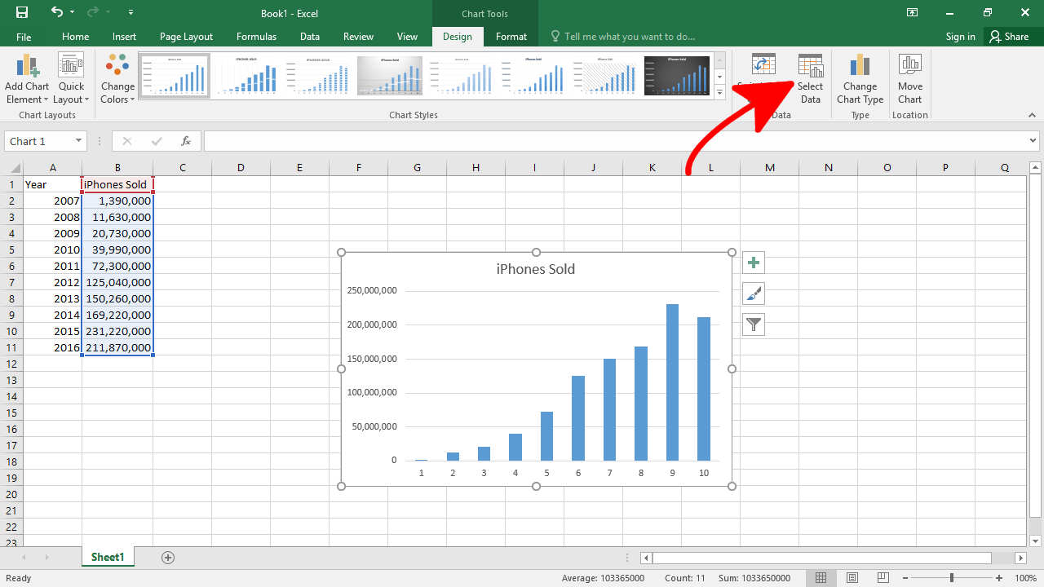The width and height of the screenshot is (1044, 587).
Task: Open the Quick Layout dropdown
Action: [71, 79]
